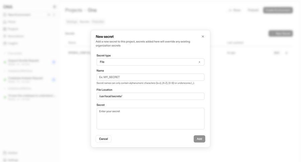Select the Automations sidebar icon
Image resolution: width=301 pixels, height=162 pixels.
point(5,36)
